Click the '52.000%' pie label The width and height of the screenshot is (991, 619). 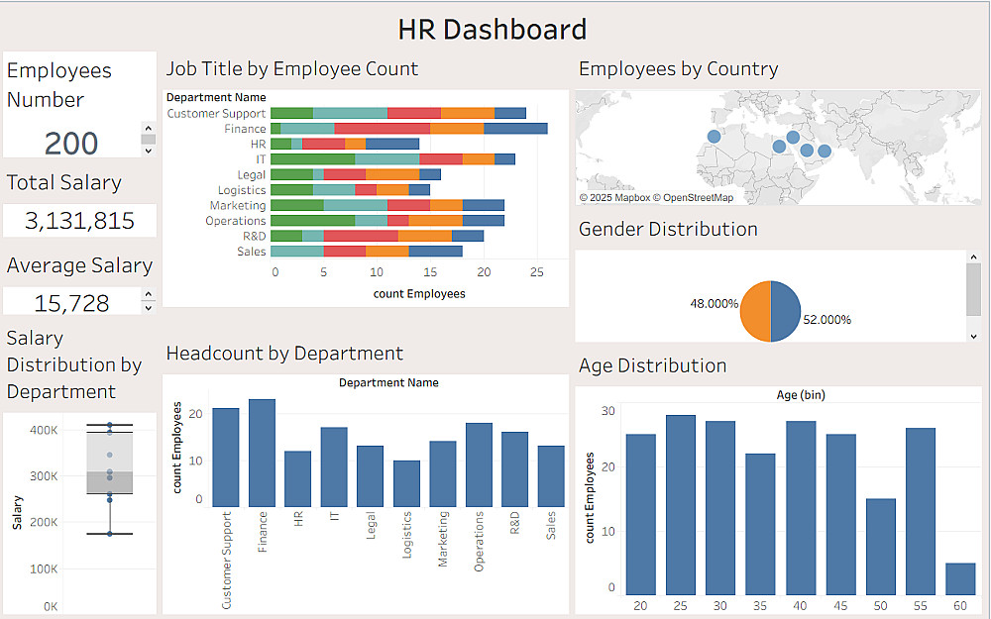[x=827, y=320]
